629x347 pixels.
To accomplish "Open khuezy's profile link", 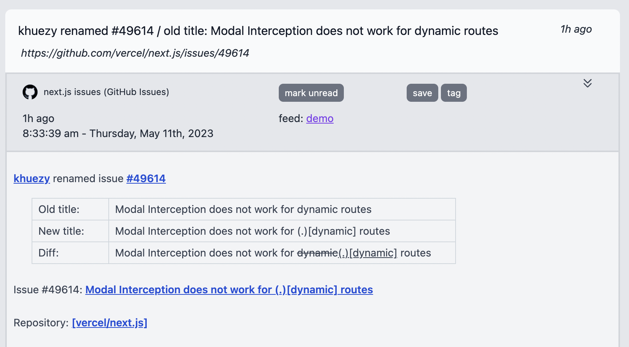I will [x=32, y=178].
